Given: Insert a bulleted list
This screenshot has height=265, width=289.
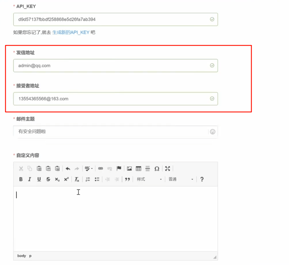Looking at the screenshot, I should click(x=97, y=179).
